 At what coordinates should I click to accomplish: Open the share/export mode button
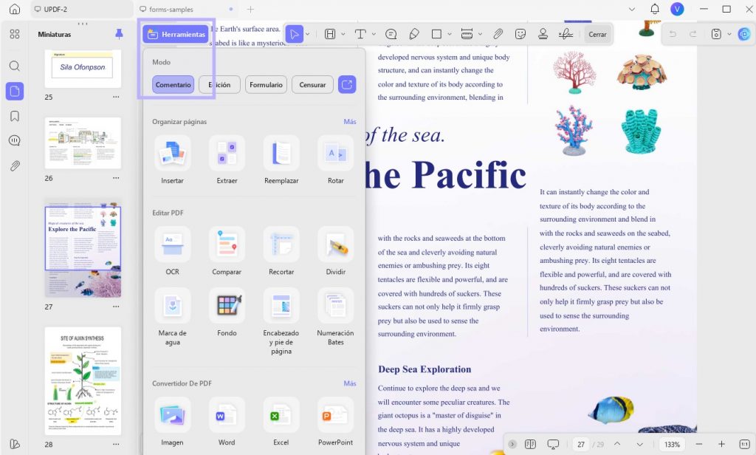coord(347,84)
